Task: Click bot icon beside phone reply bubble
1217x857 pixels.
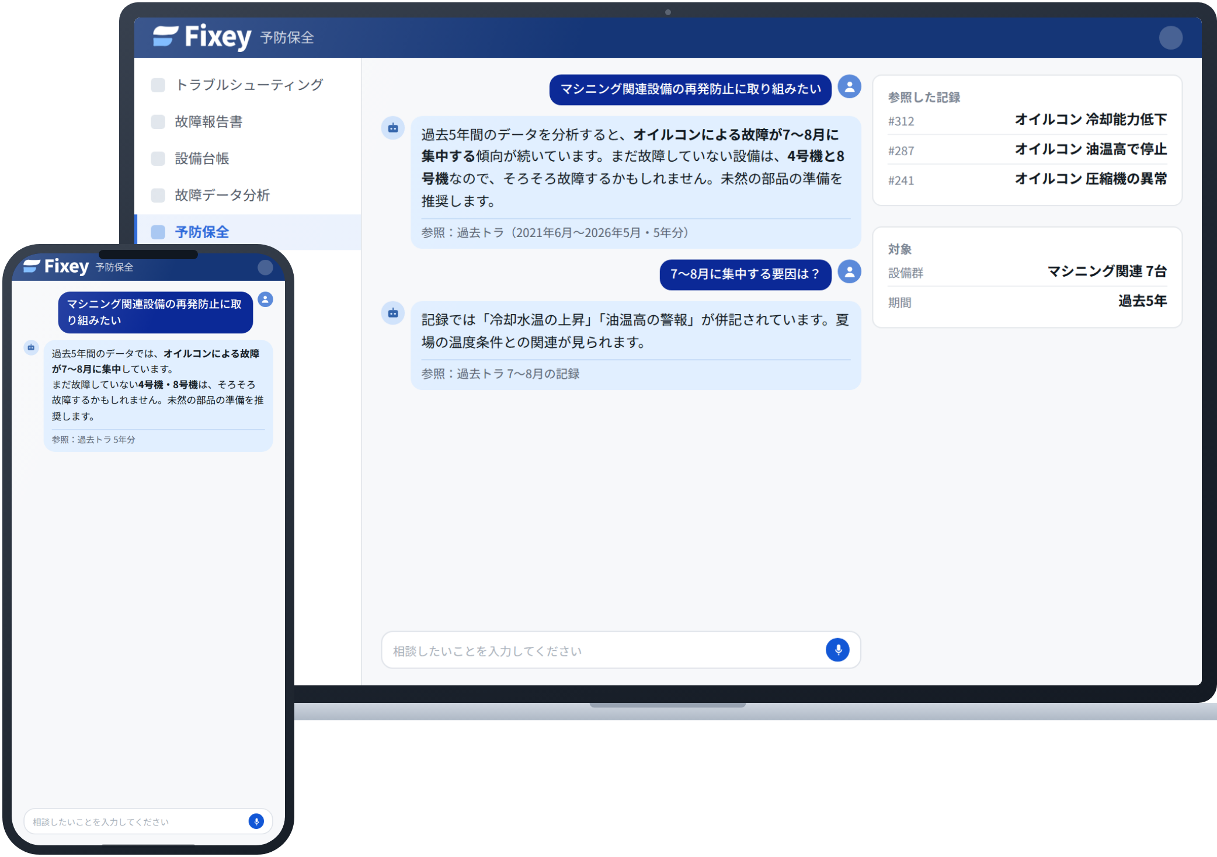Action: click(x=31, y=347)
